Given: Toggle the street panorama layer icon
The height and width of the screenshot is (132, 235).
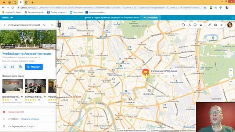Looking at the screenshot, I should tap(189, 25).
